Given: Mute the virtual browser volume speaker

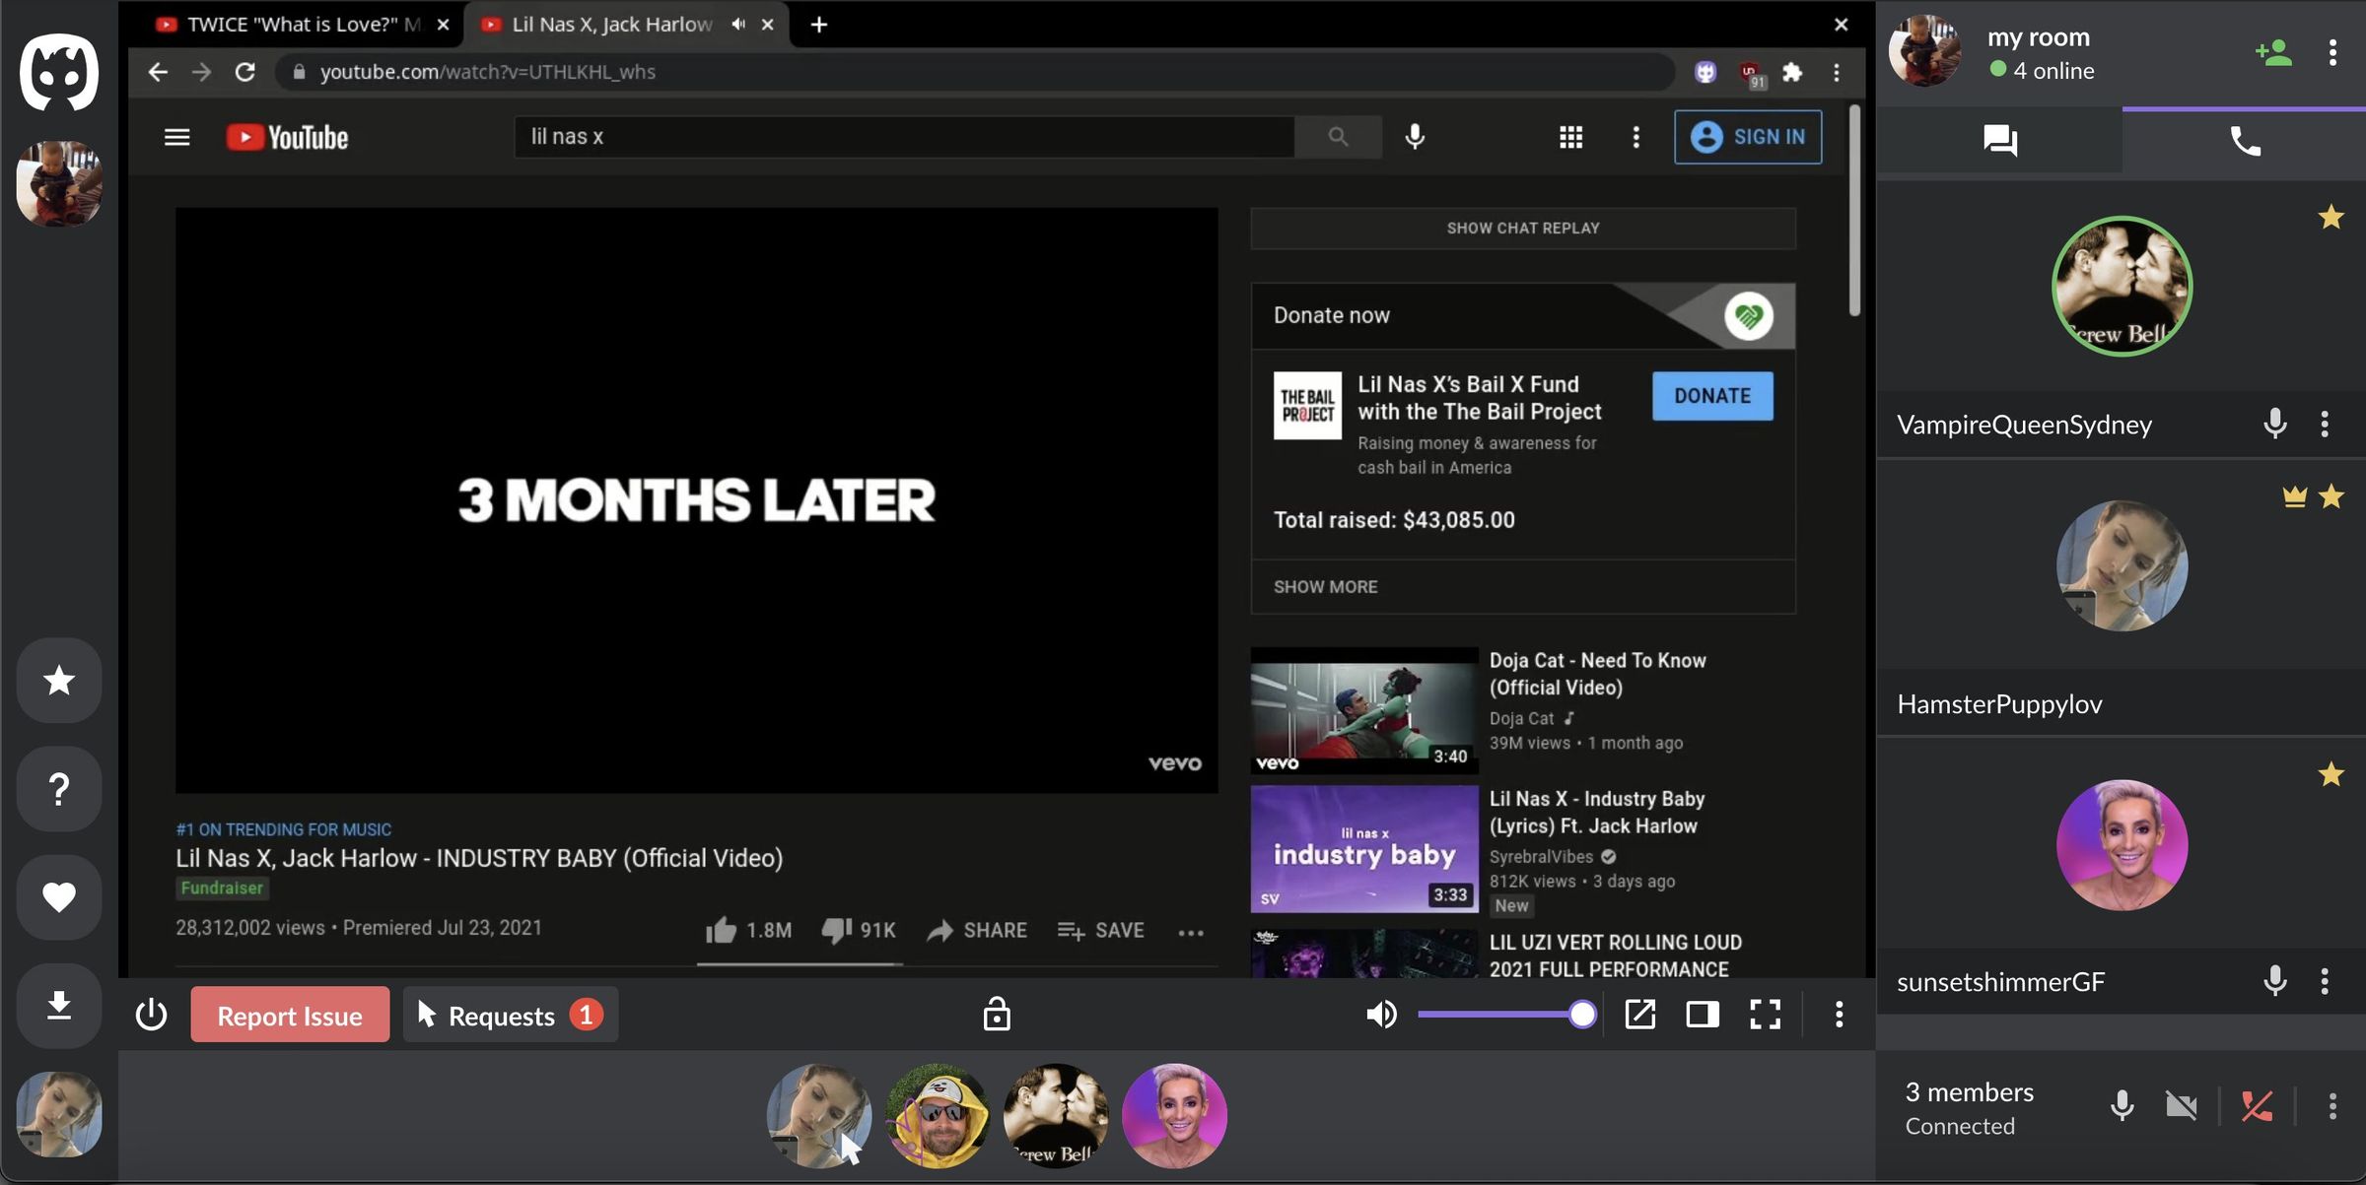Looking at the screenshot, I should coord(1381,1014).
